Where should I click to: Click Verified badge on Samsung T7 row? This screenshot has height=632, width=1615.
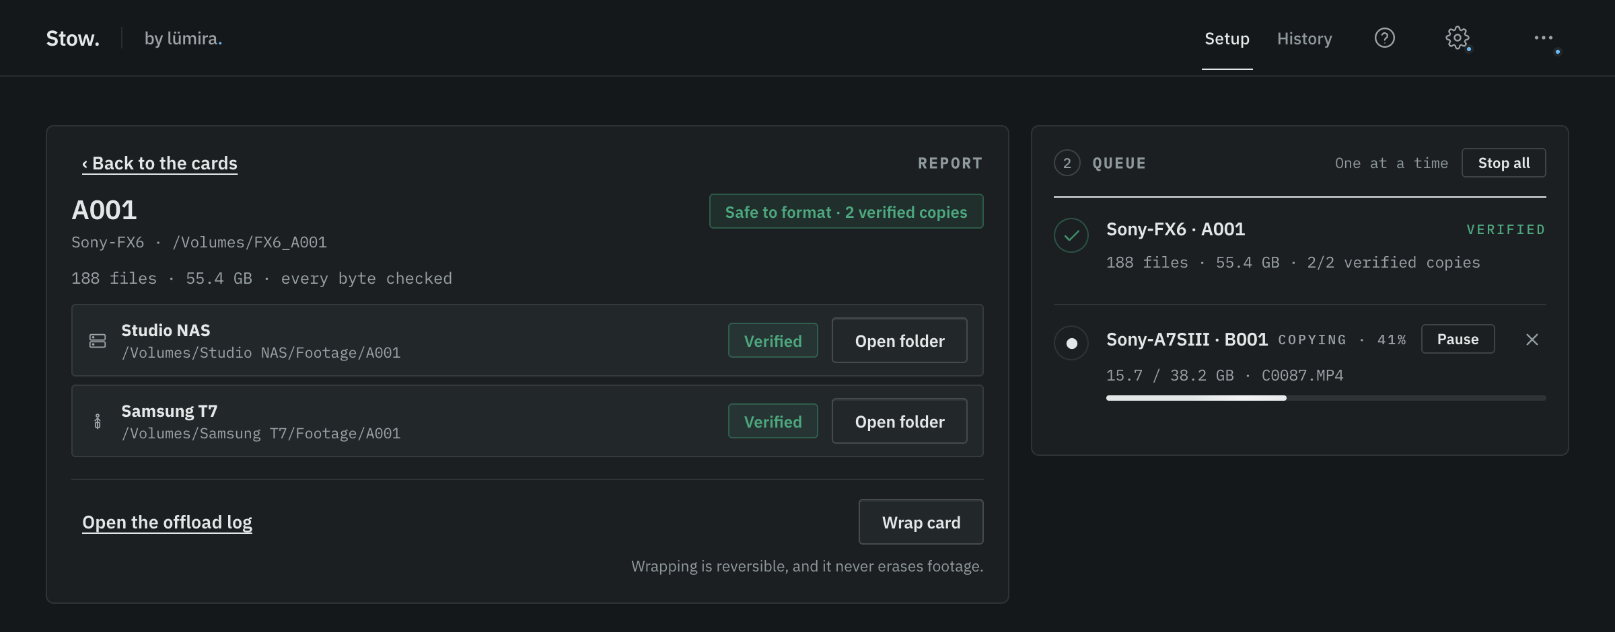(773, 421)
